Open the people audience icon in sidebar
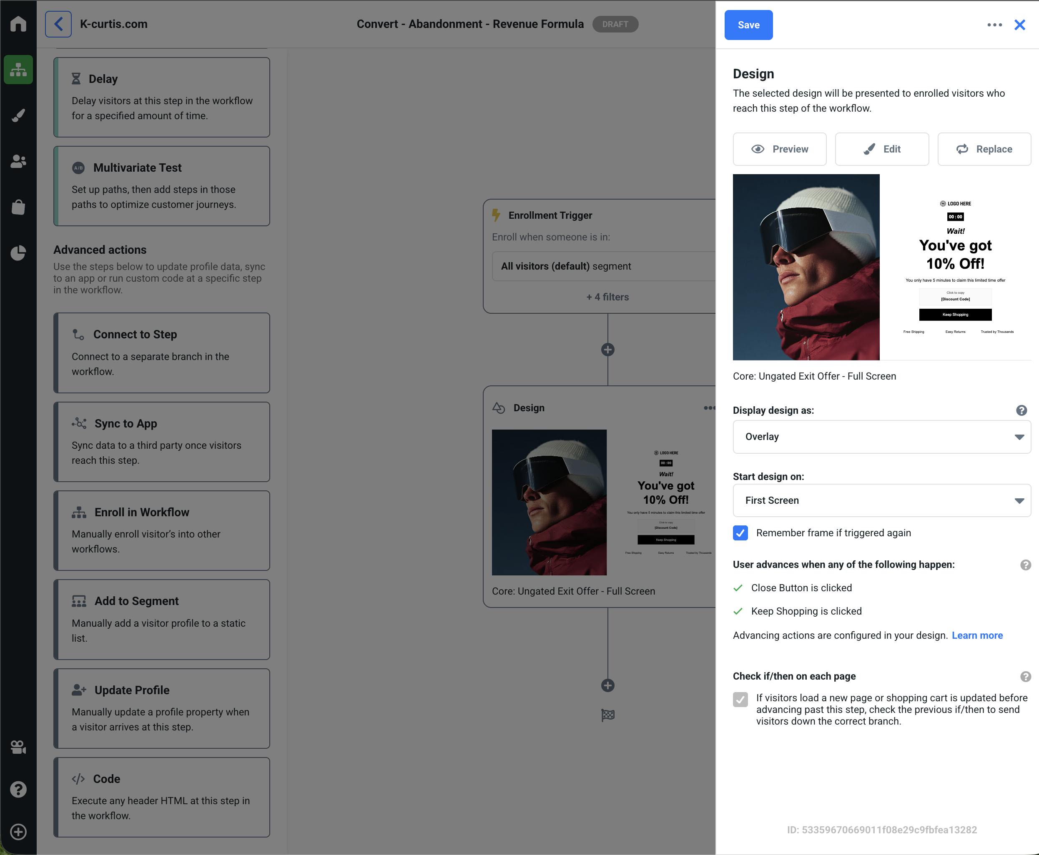This screenshot has height=855, width=1039. click(x=18, y=162)
